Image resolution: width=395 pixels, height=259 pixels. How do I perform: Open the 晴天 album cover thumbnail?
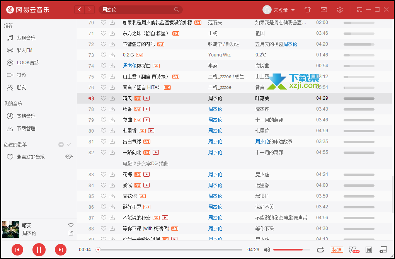click(x=11, y=229)
